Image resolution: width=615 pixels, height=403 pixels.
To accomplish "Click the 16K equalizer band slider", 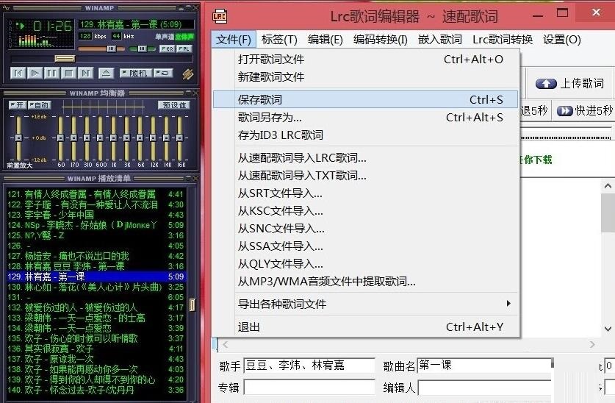I will 179,138.
